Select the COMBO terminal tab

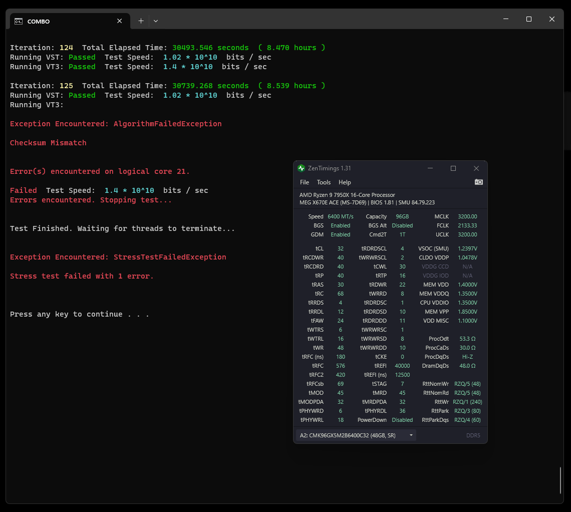pyautogui.click(x=69, y=21)
